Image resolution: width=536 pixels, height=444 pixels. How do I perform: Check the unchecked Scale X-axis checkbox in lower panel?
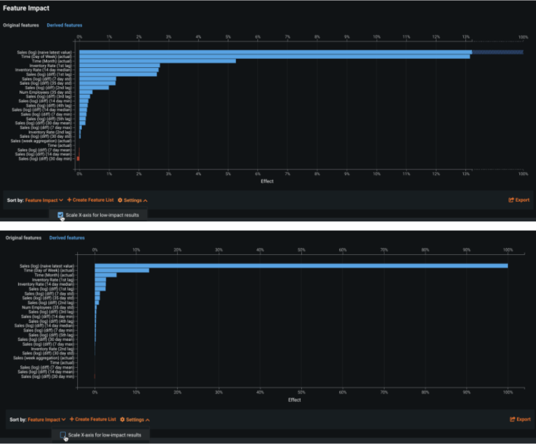[64, 435]
